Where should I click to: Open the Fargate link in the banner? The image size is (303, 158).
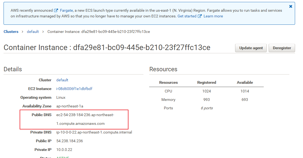[66, 11]
